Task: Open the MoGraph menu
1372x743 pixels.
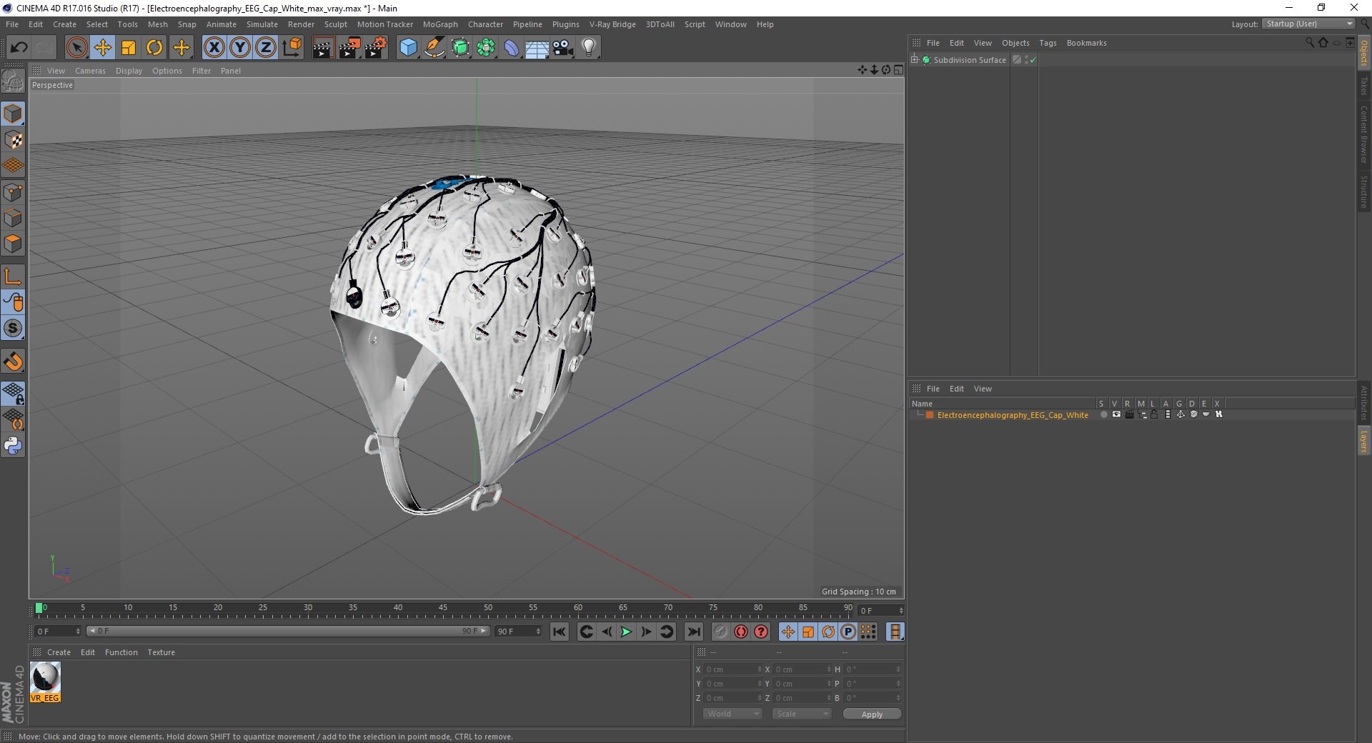Action: point(440,24)
